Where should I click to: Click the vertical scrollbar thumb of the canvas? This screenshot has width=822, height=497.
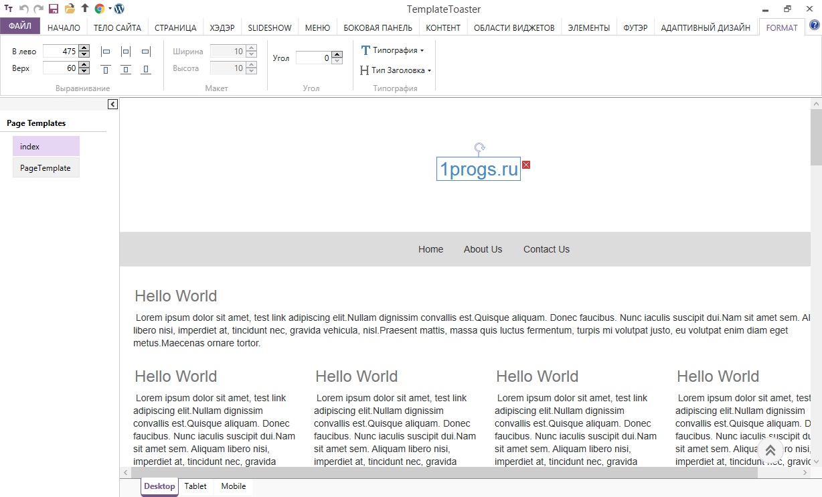(x=816, y=137)
